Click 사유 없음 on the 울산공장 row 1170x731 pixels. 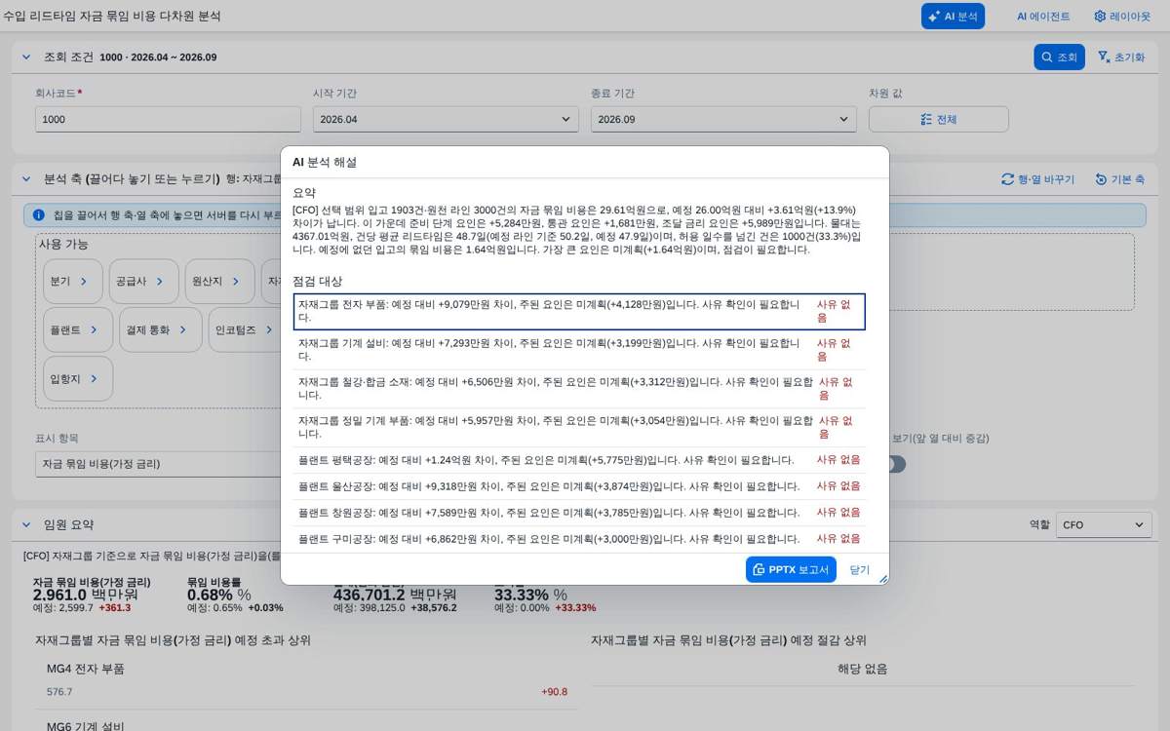(x=838, y=485)
